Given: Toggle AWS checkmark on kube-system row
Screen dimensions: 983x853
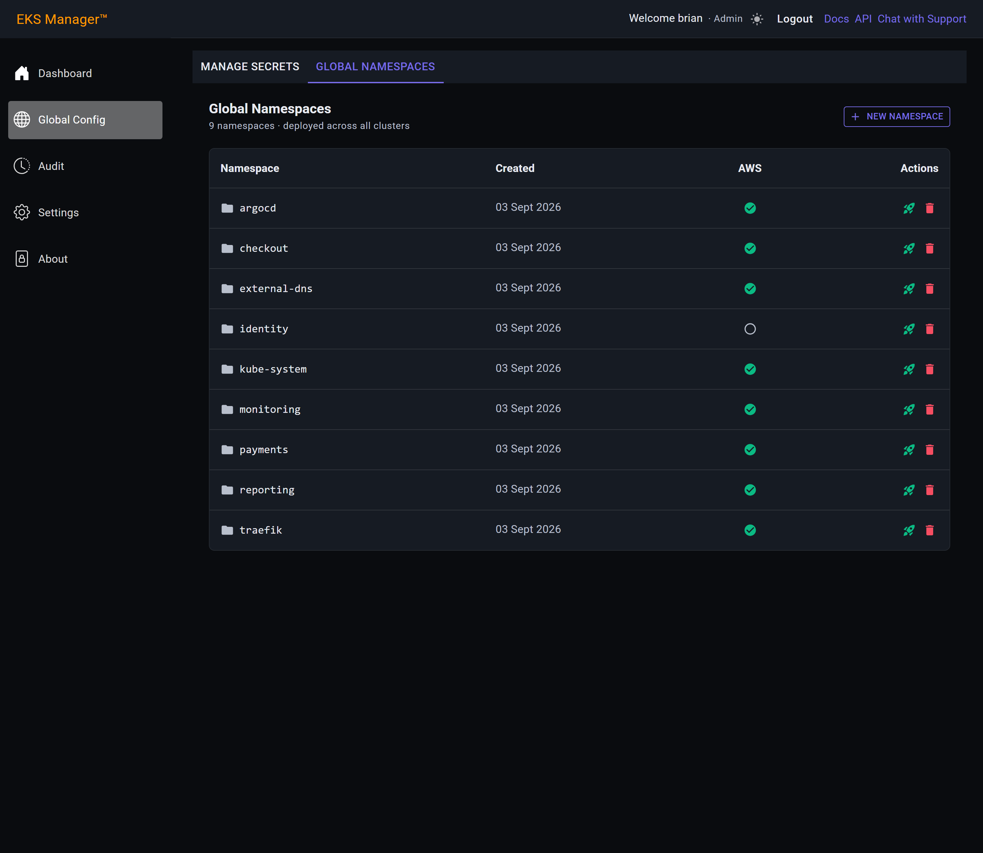Looking at the screenshot, I should 750,369.
